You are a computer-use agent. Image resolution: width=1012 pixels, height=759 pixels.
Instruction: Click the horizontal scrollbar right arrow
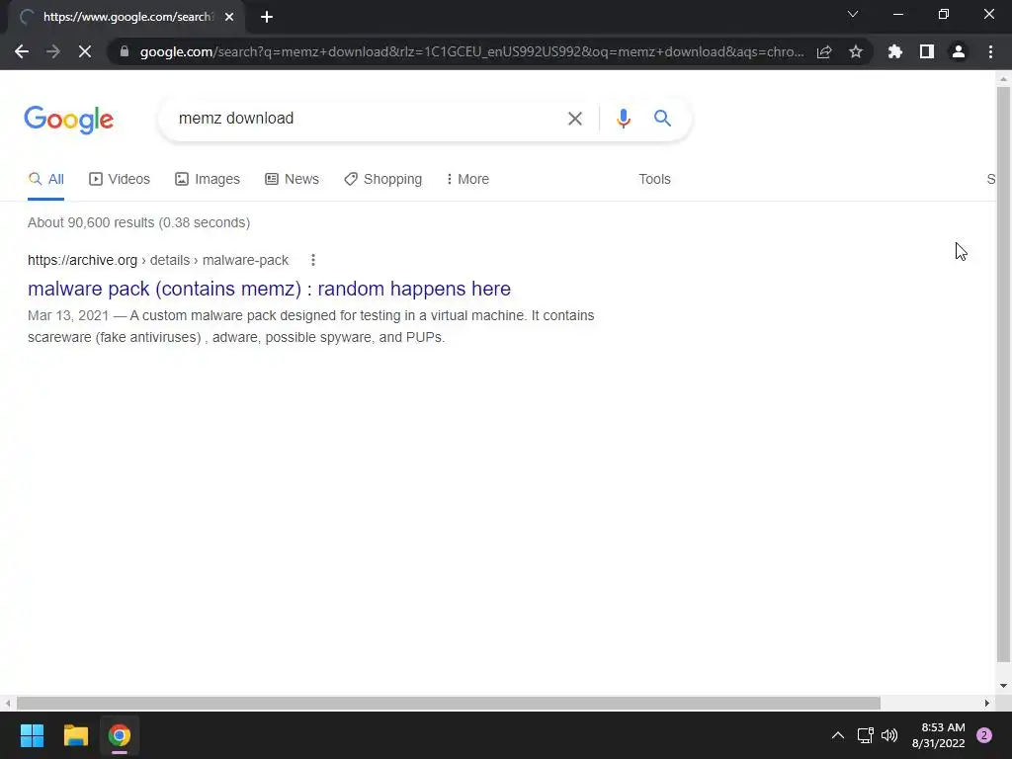point(987,703)
